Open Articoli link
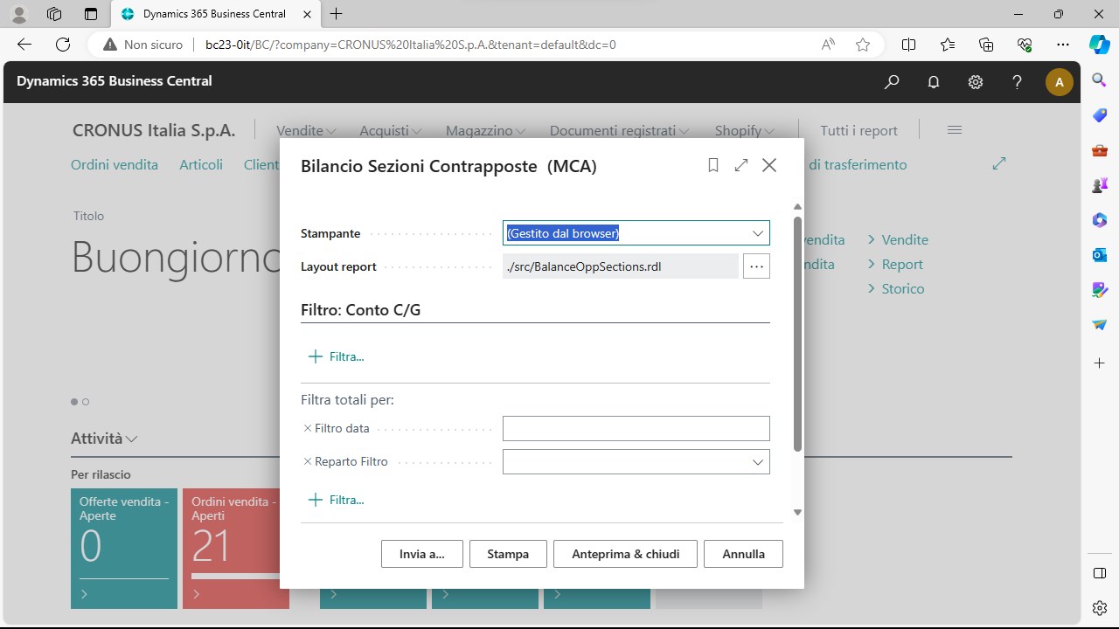This screenshot has width=1119, height=629. (x=201, y=164)
